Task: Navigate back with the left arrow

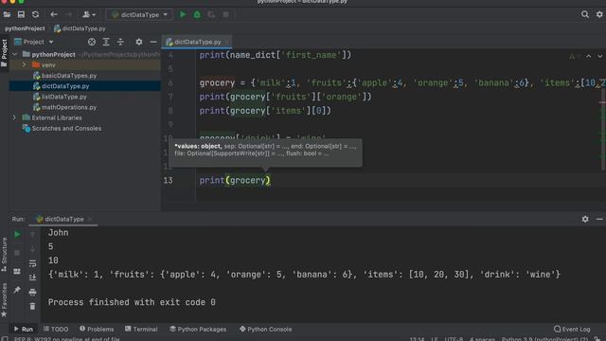Action: [54, 15]
